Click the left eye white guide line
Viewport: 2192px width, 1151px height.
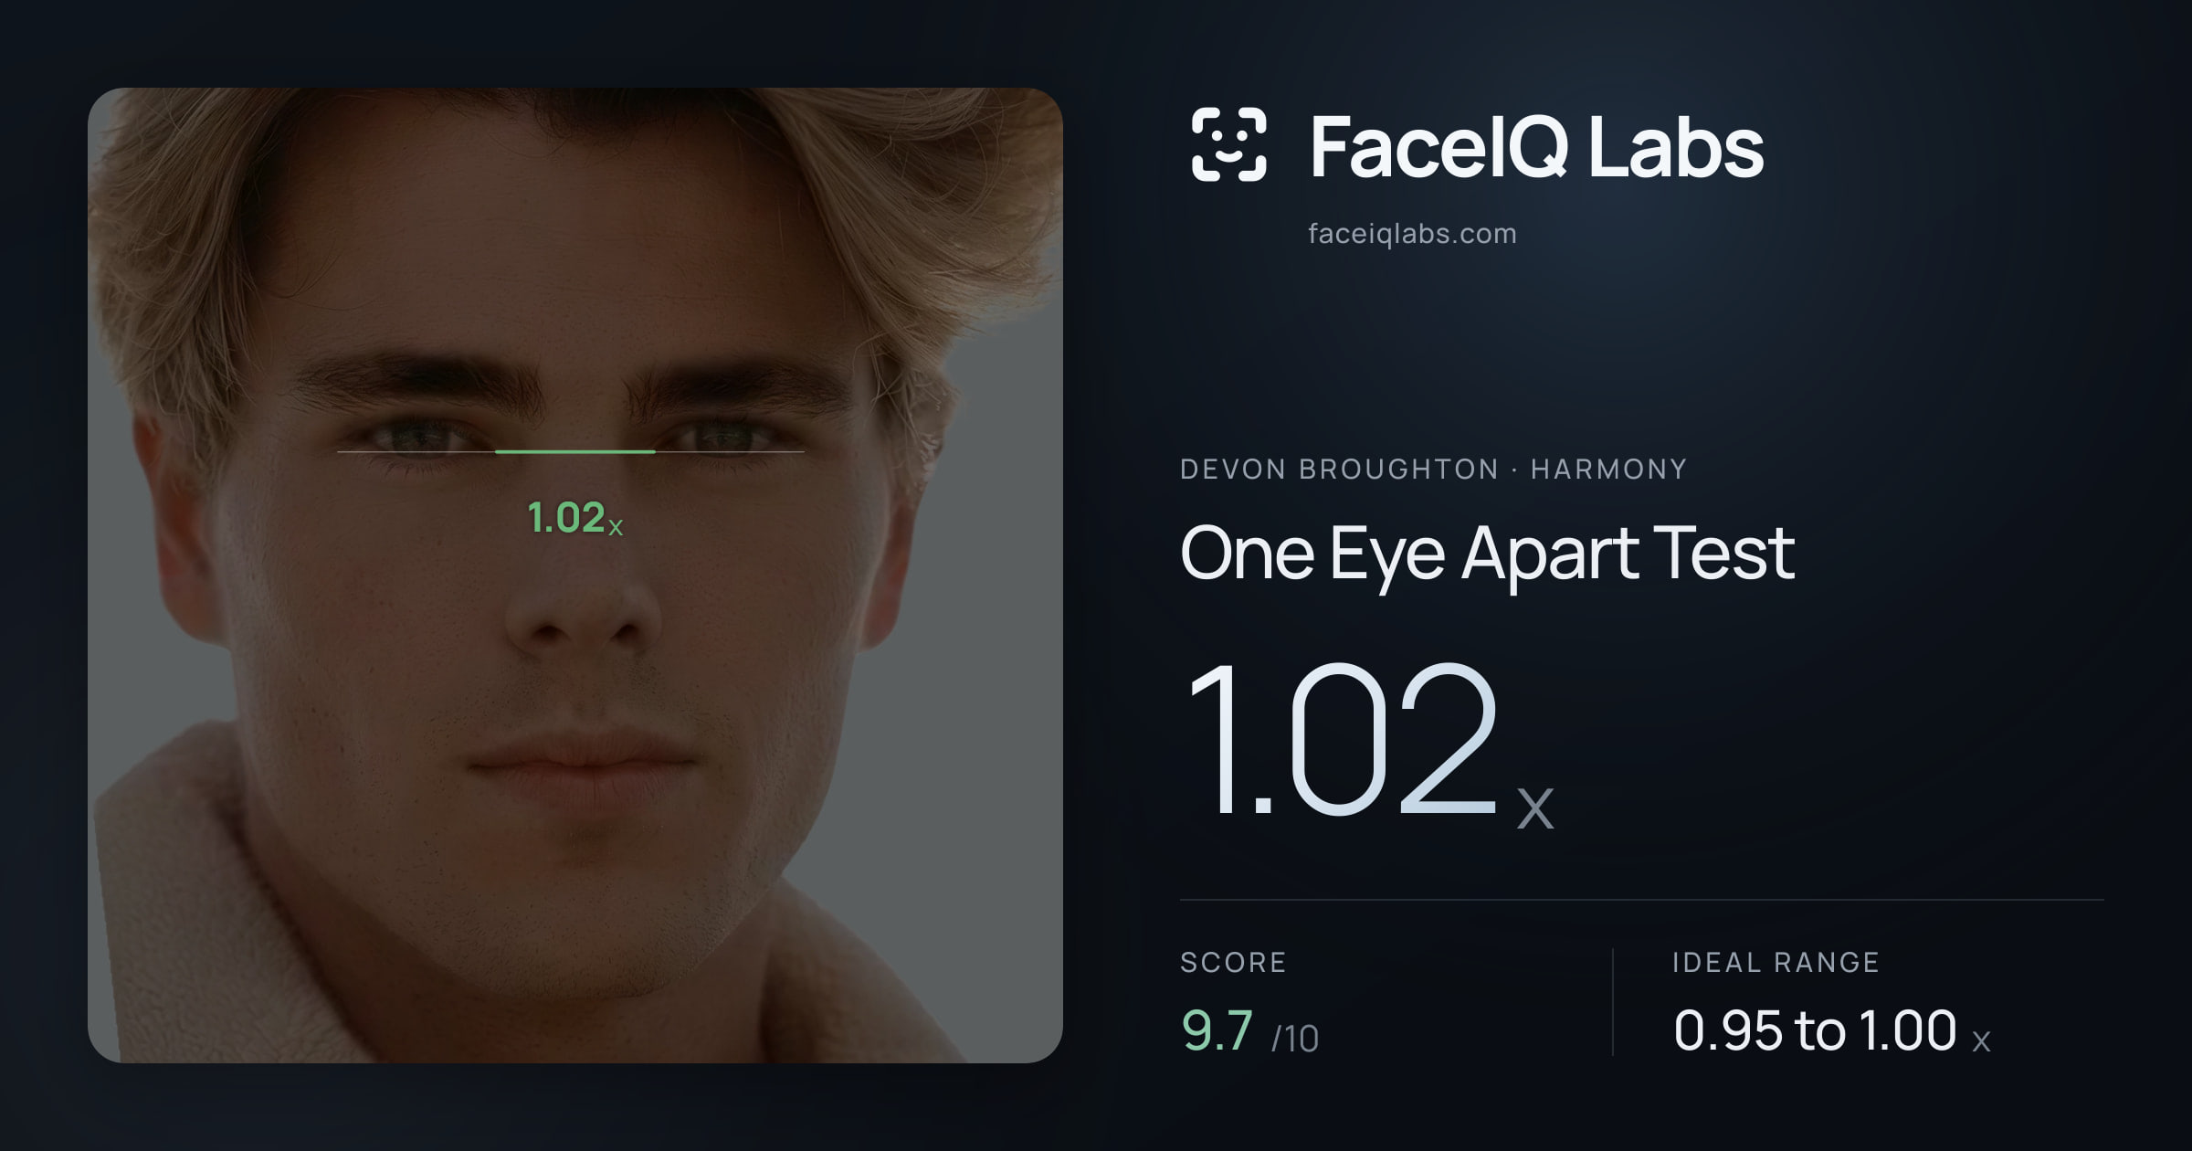tap(416, 451)
